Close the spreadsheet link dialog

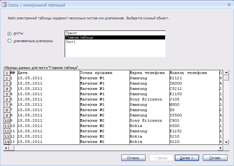pos(229,5)
